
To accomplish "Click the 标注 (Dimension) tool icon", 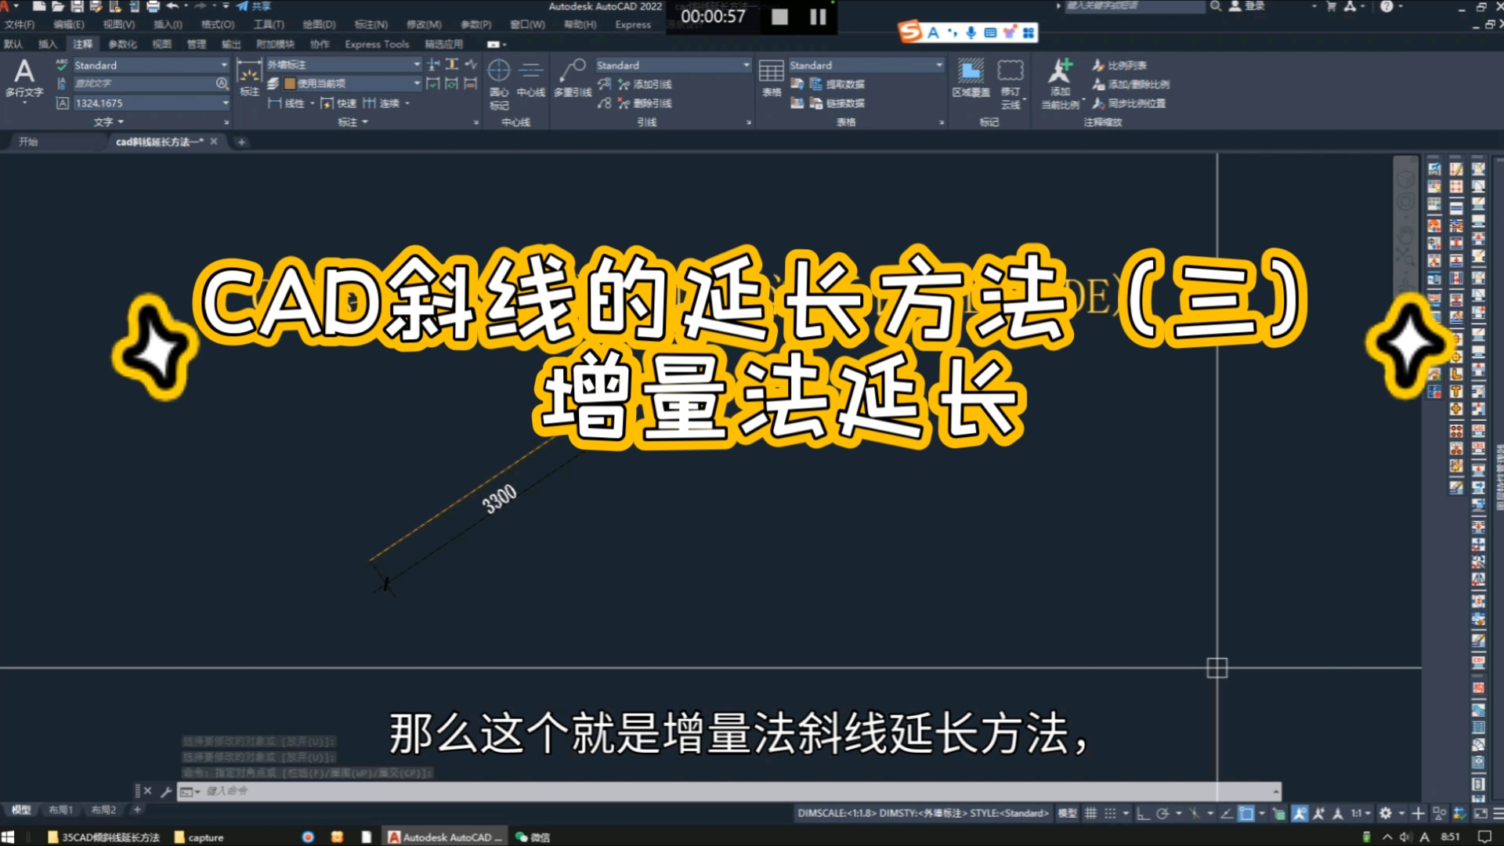I will point(249,78).
